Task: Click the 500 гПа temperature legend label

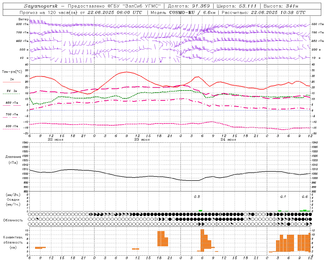Action: [x=12, y=126]
